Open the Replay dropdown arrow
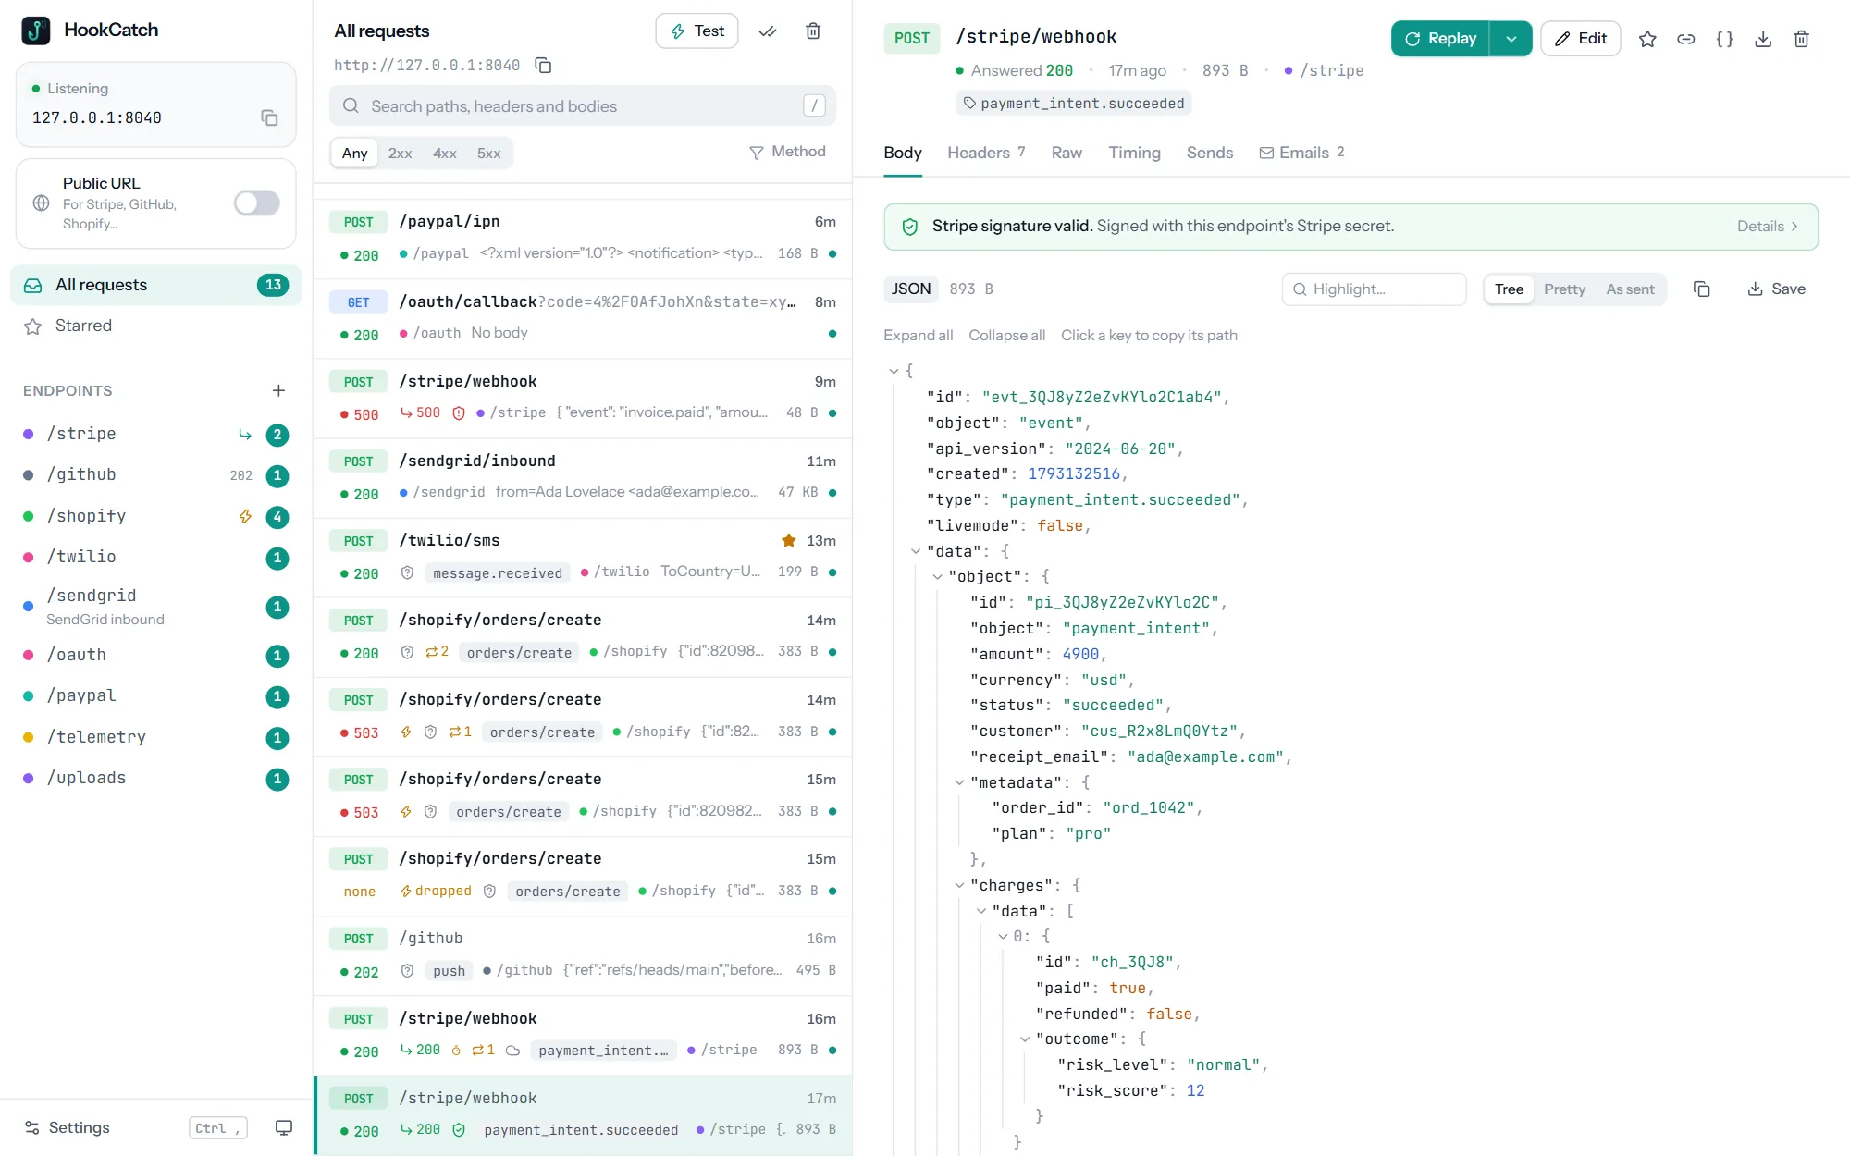Viewport: 1850px width, 1156px height. click(1511, 39)
